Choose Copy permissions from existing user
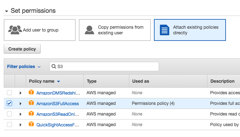Image resolution: width=240 pixels, height=137 pixels. point(115,30)
